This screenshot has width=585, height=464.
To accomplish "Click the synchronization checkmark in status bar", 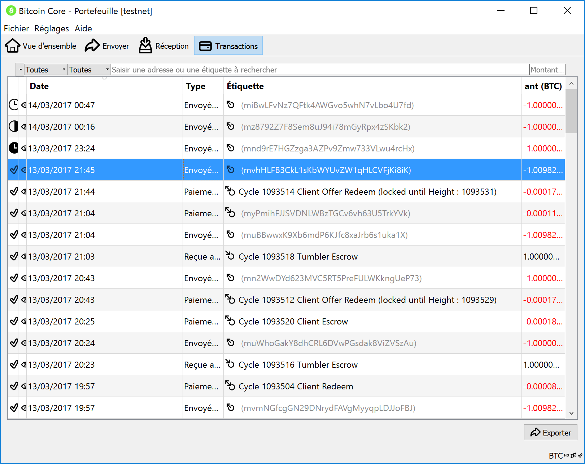I will pos(580,455).
